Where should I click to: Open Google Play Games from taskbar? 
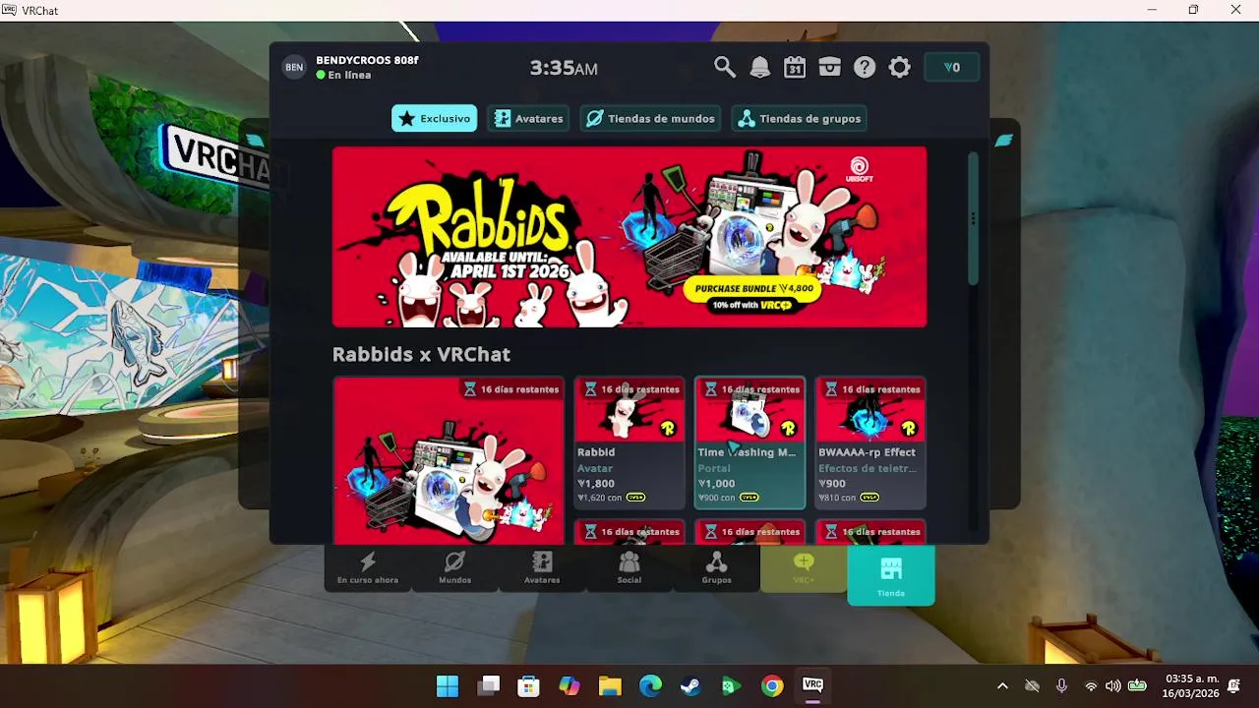coord(731,685)
